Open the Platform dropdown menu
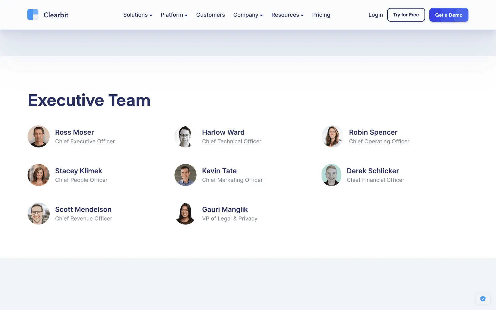496x310 pixels. (174, 15)
